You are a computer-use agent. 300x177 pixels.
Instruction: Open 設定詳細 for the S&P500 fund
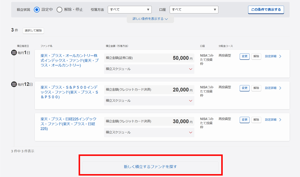click(270, 88)
